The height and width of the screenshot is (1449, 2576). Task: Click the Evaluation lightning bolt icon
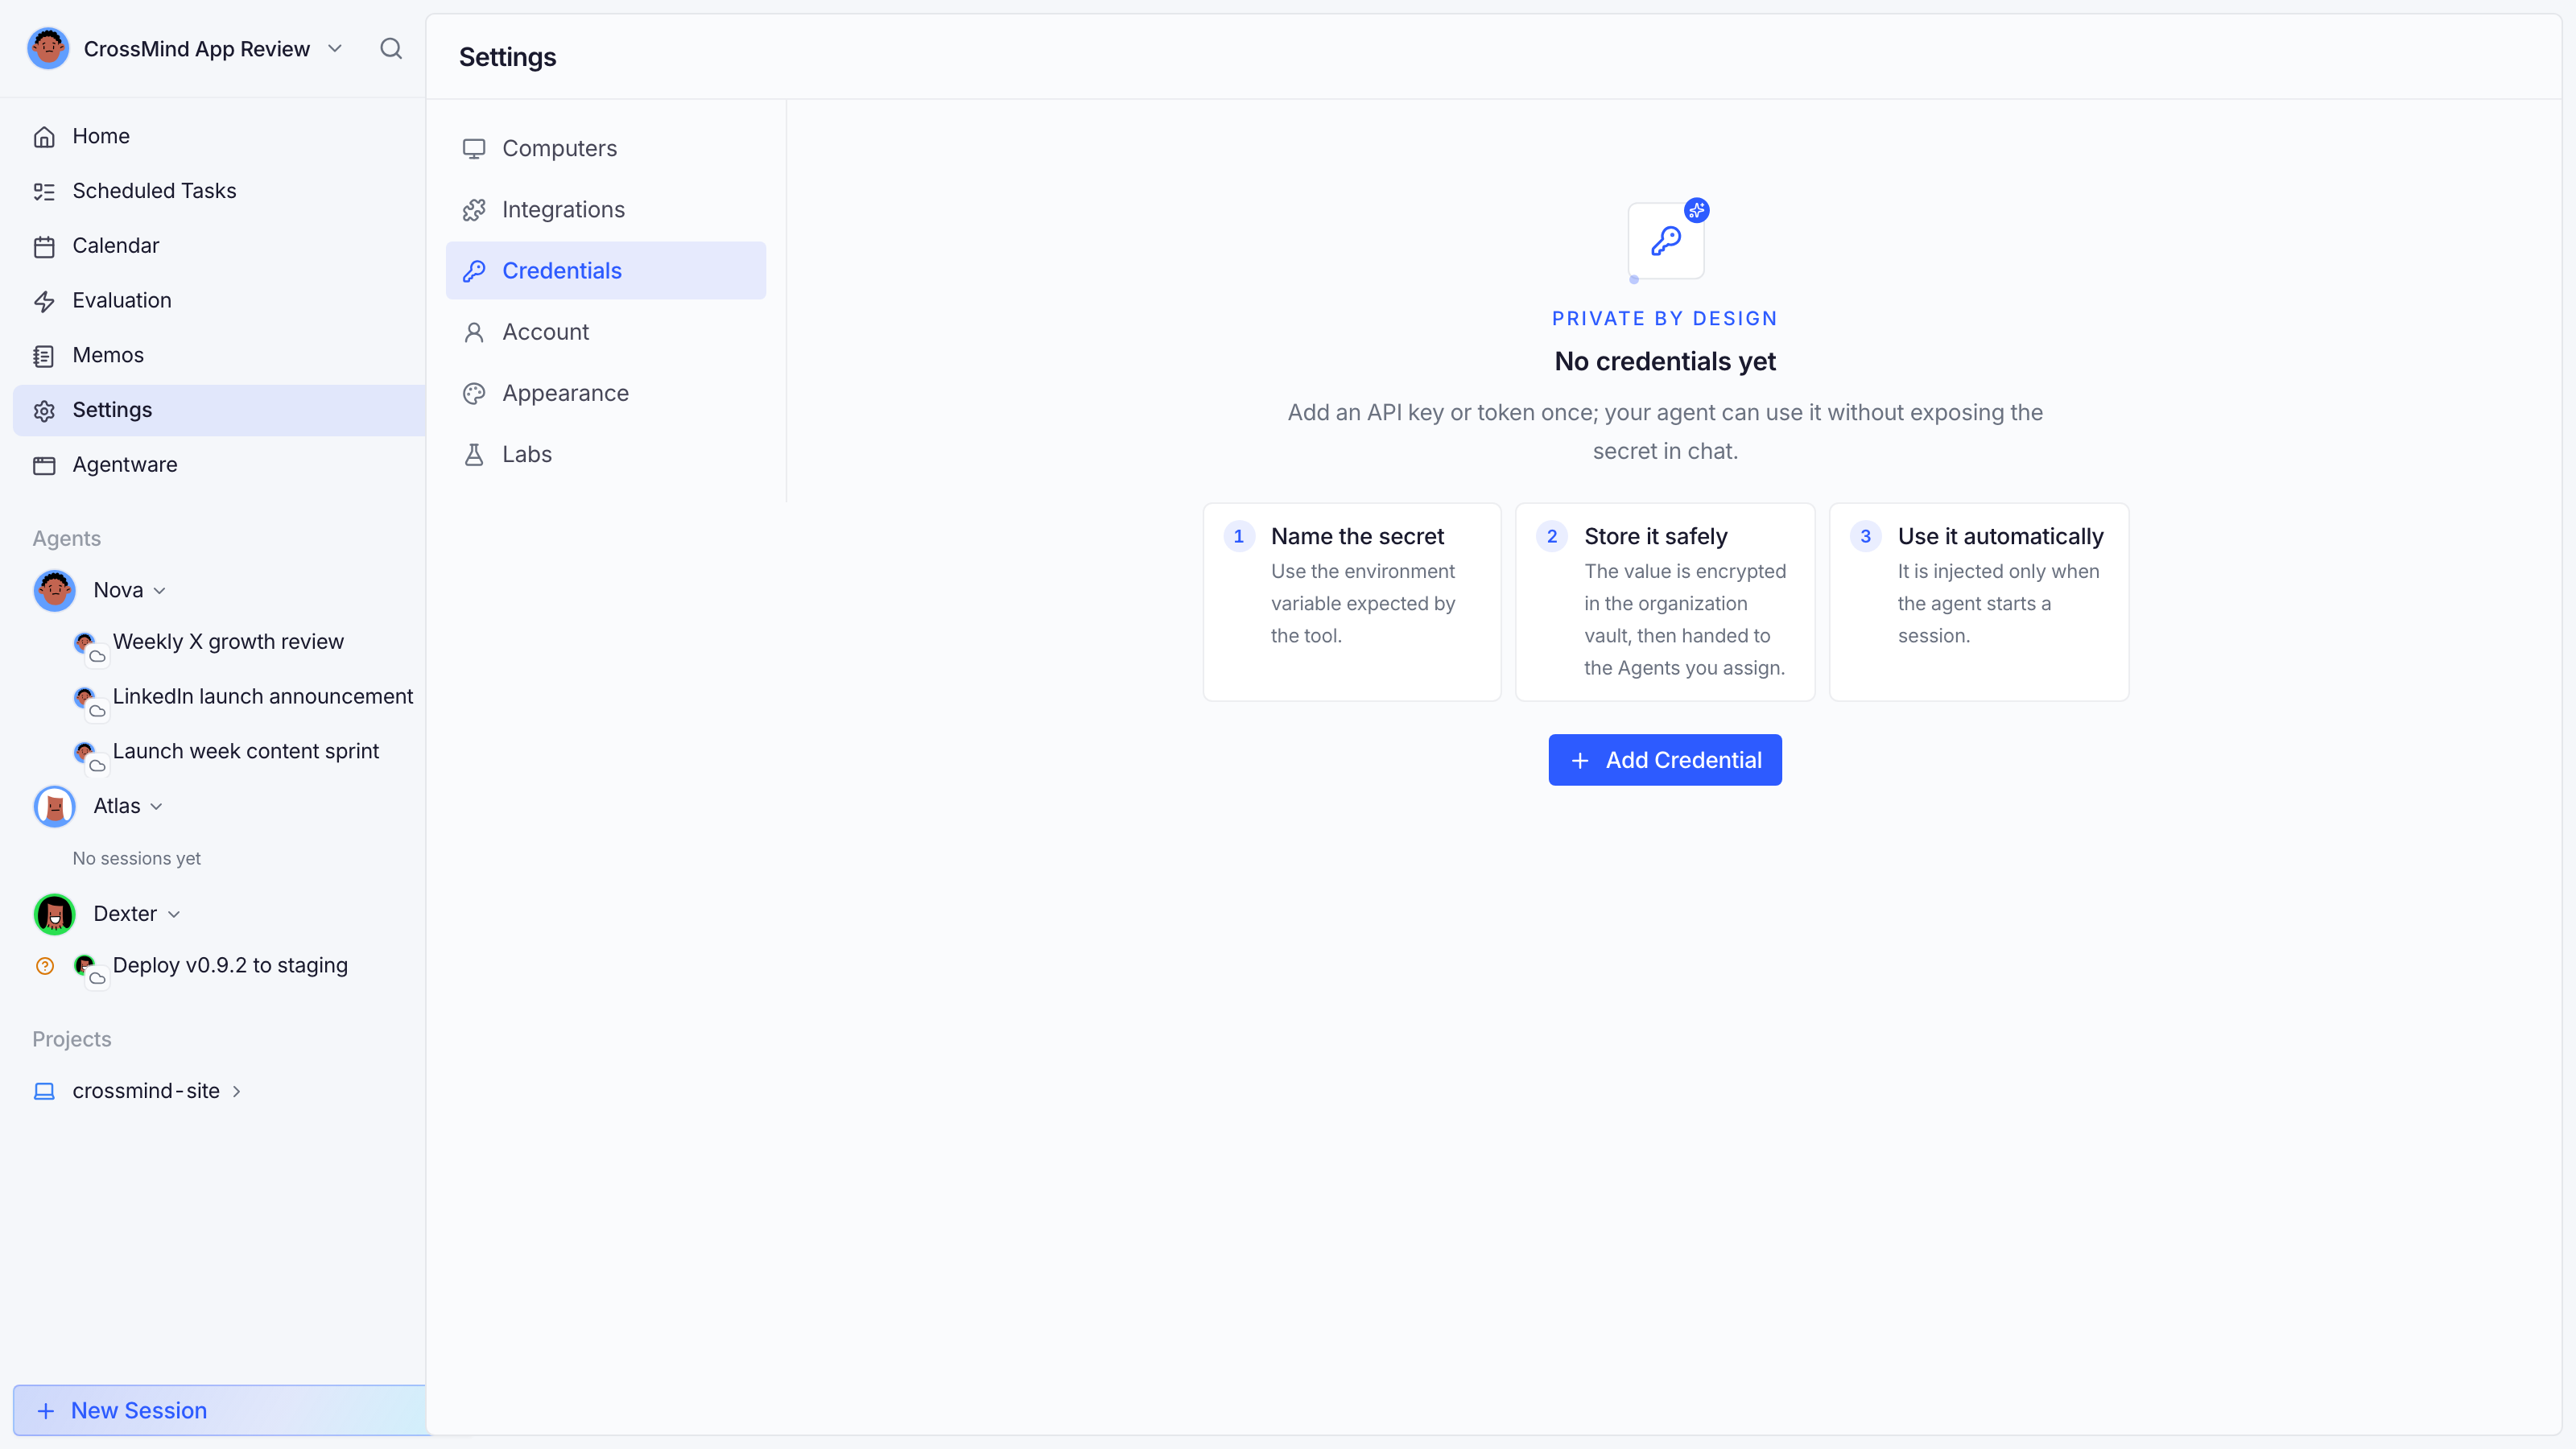(44, 301)
